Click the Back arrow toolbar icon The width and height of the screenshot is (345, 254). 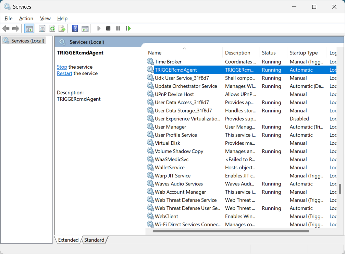pos(6,28)
